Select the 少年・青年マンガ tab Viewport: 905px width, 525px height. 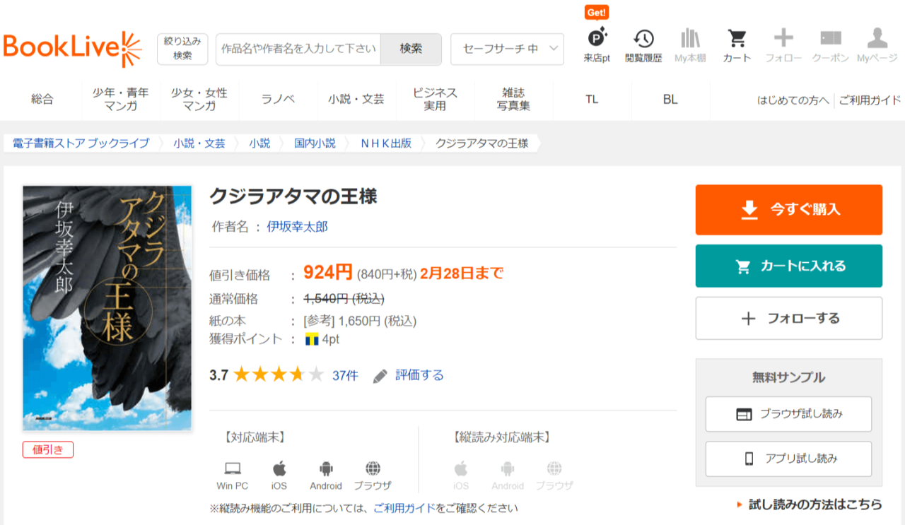[x=121, y=100]
